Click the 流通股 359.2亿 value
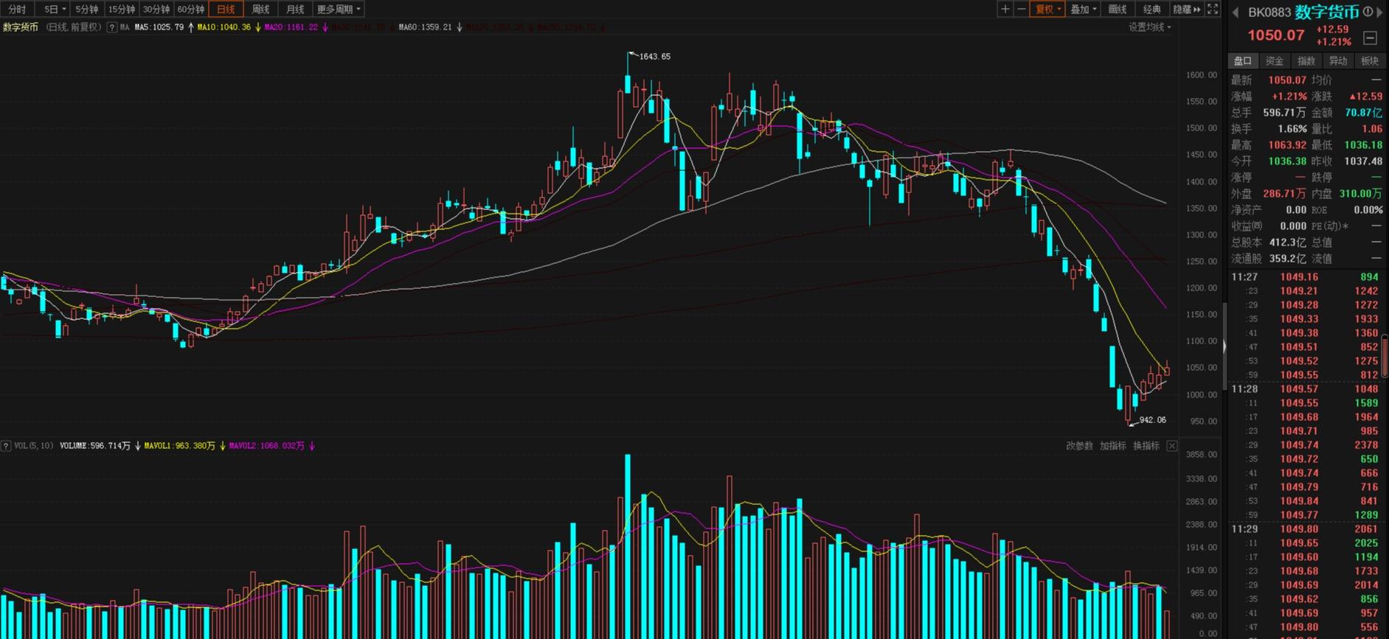The image size is (1389, 639). point(1288,259)
